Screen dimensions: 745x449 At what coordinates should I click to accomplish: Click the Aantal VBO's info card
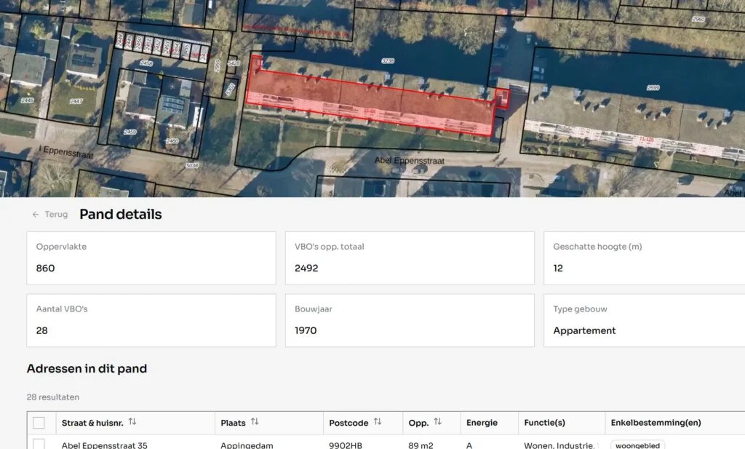click(151, 320)
